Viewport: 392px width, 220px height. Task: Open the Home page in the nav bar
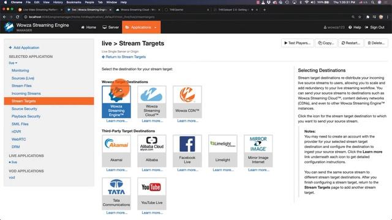[x=89, y=27]
